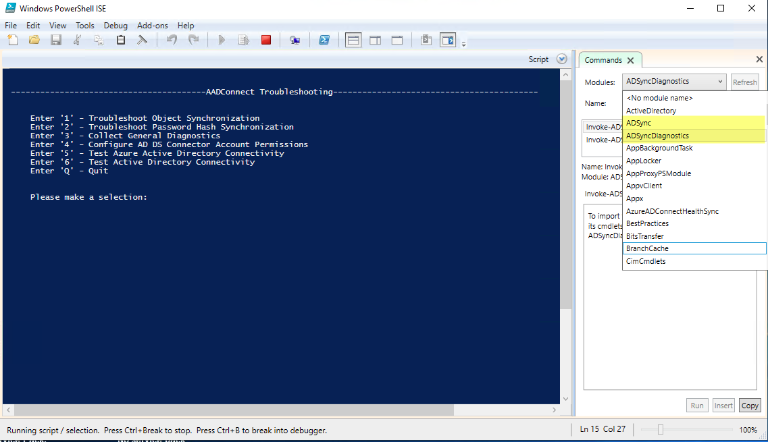Toggle the Command Add-on pane icon
The height and width of the screenshot is (442, 768).
tap(448, 40)
